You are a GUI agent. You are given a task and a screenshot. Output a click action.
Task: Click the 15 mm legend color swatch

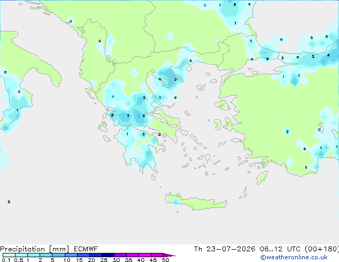coord(83,255)
